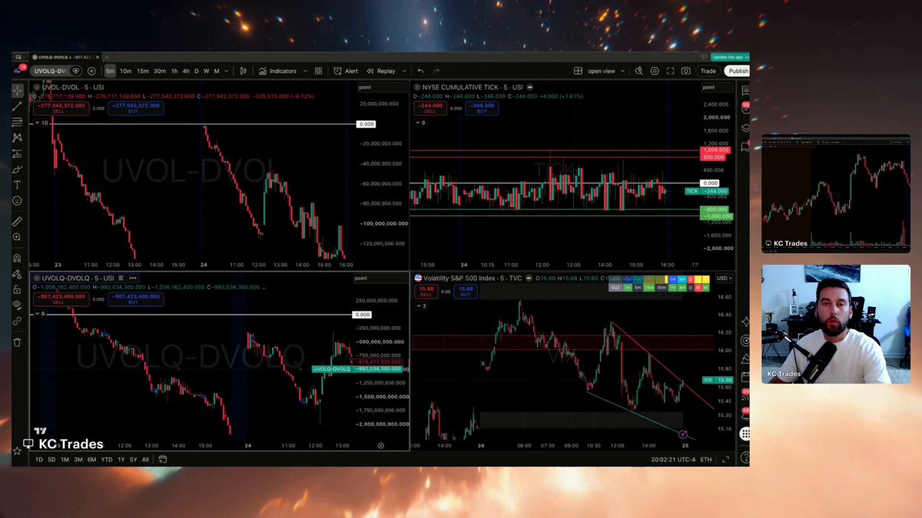The width and height of the screenshot is (922, 518).
Task: Switch to the 30m timeframe
Action: coord(160,71)
